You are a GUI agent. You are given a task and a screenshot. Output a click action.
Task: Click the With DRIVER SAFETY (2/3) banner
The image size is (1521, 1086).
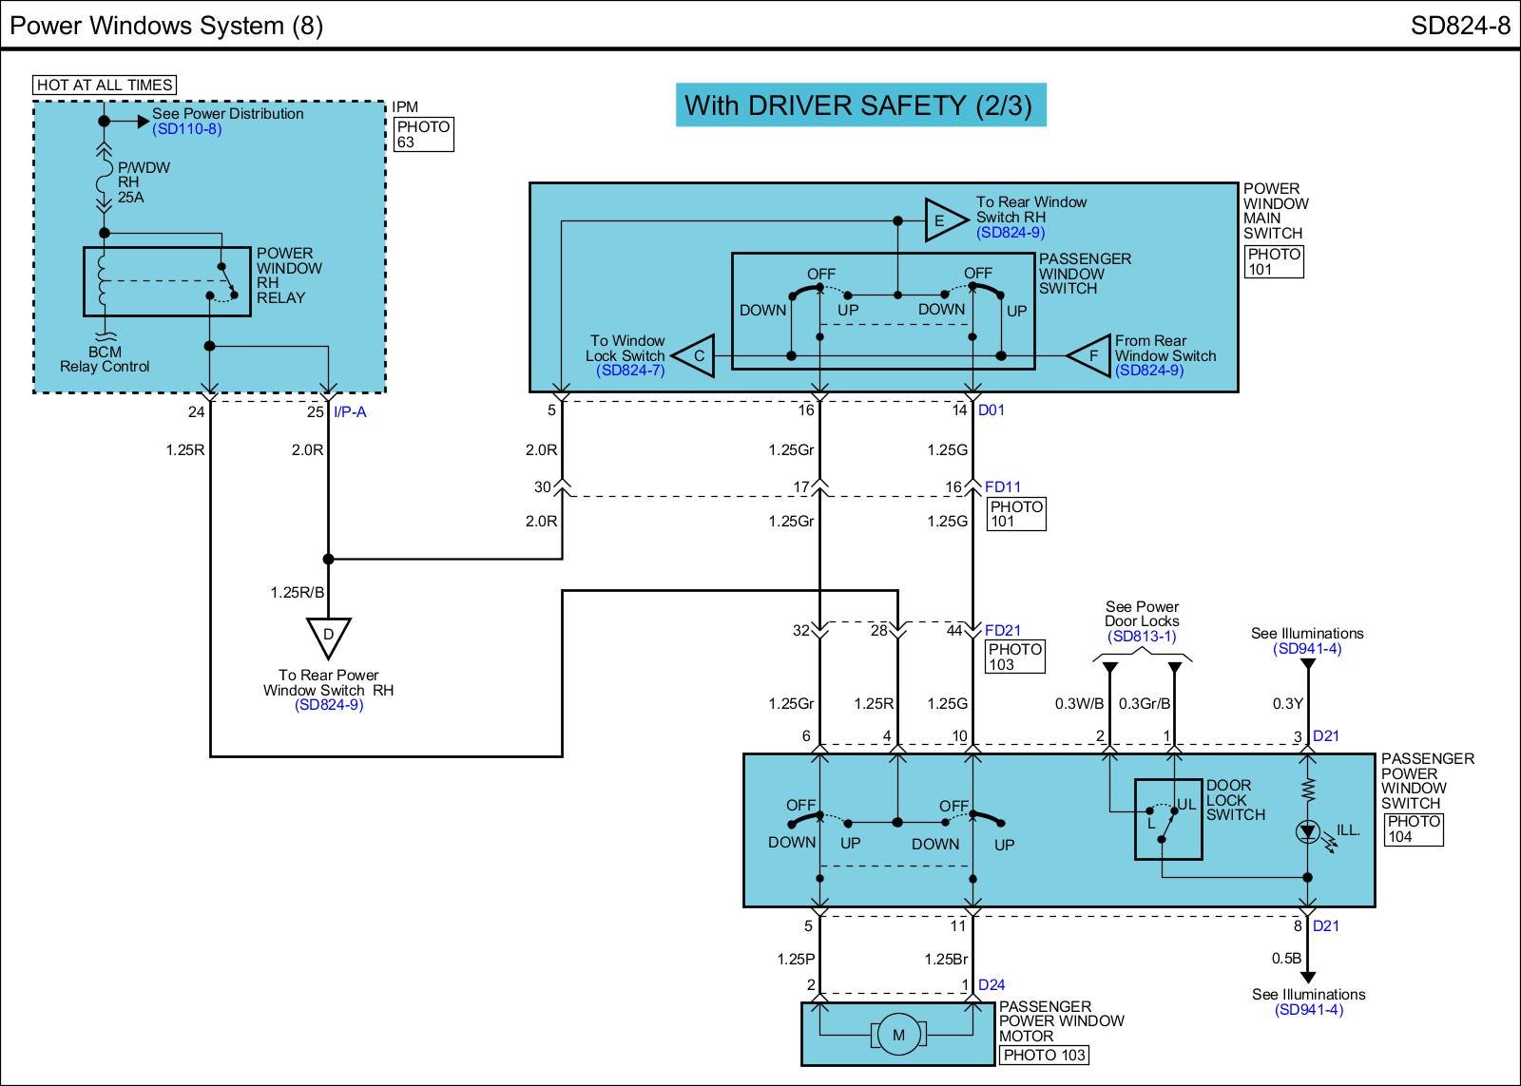click(x=859, y=105)
